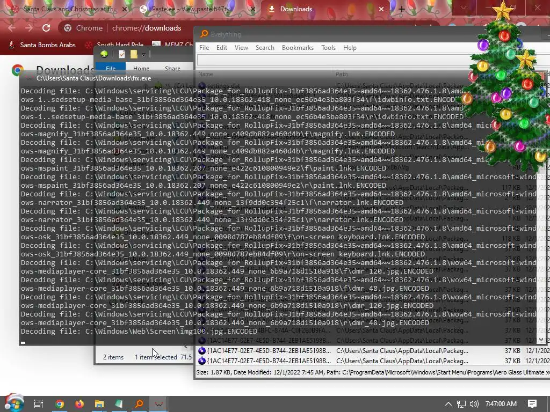Viewport: 550px width, 412px height.
Task: Click the green Explorer window icon
Action: (x=104, y=54)
